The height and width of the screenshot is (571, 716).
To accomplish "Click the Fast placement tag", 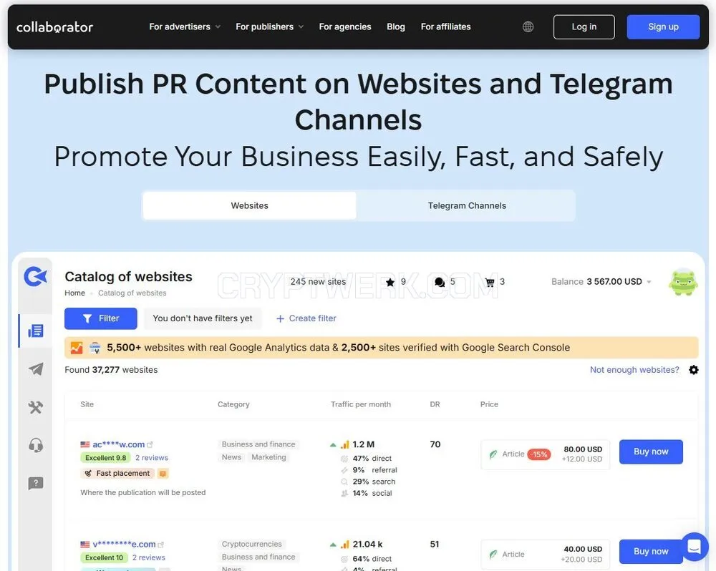I will (x=118, y=473).
